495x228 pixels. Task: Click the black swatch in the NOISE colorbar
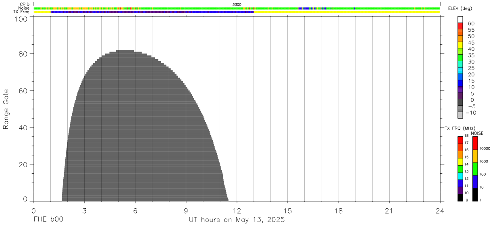coord(475,195)
